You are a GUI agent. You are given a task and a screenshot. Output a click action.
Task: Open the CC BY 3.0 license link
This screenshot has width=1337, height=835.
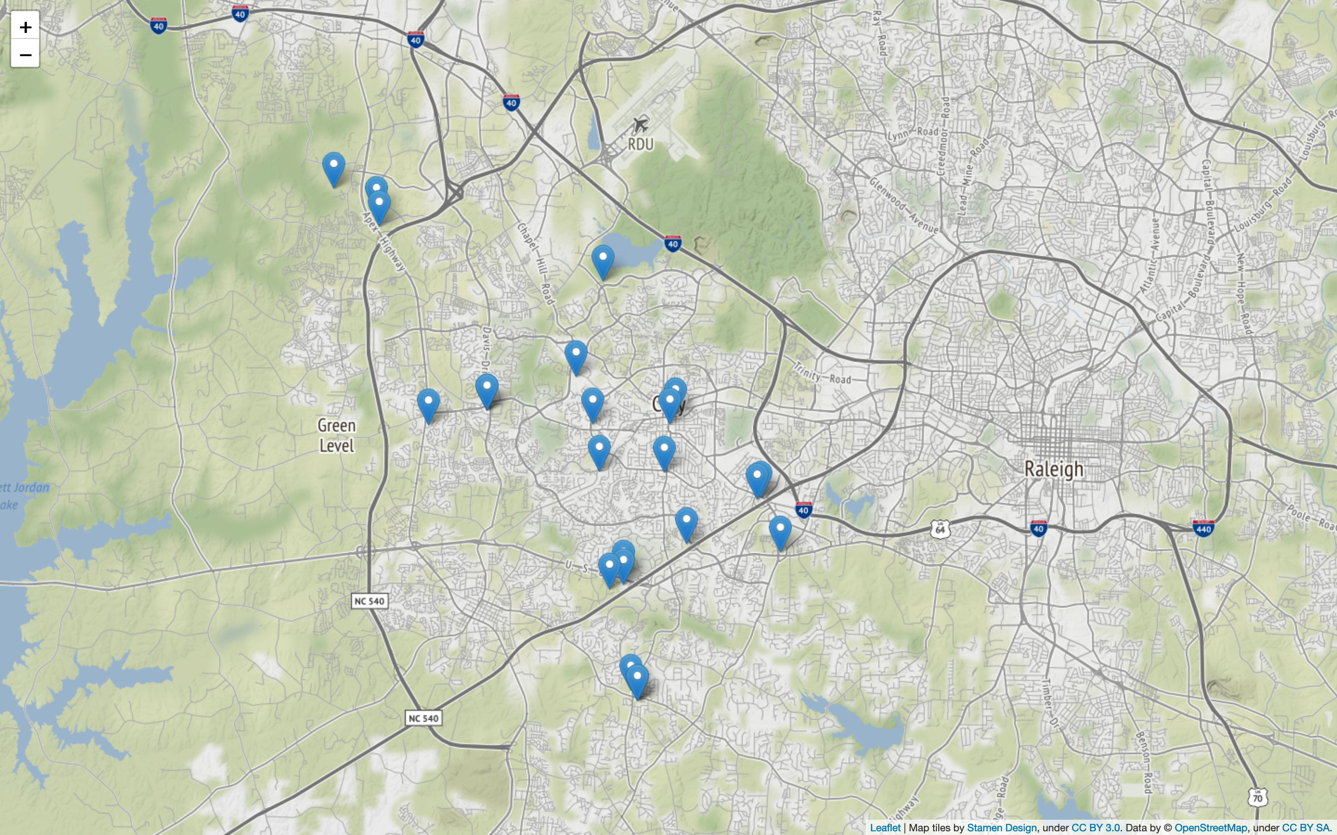pos(1096,827)
